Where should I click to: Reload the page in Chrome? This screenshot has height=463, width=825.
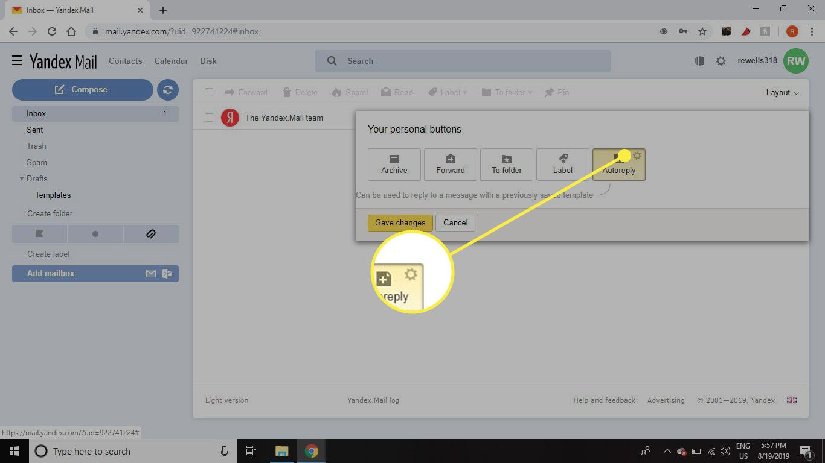51,31
